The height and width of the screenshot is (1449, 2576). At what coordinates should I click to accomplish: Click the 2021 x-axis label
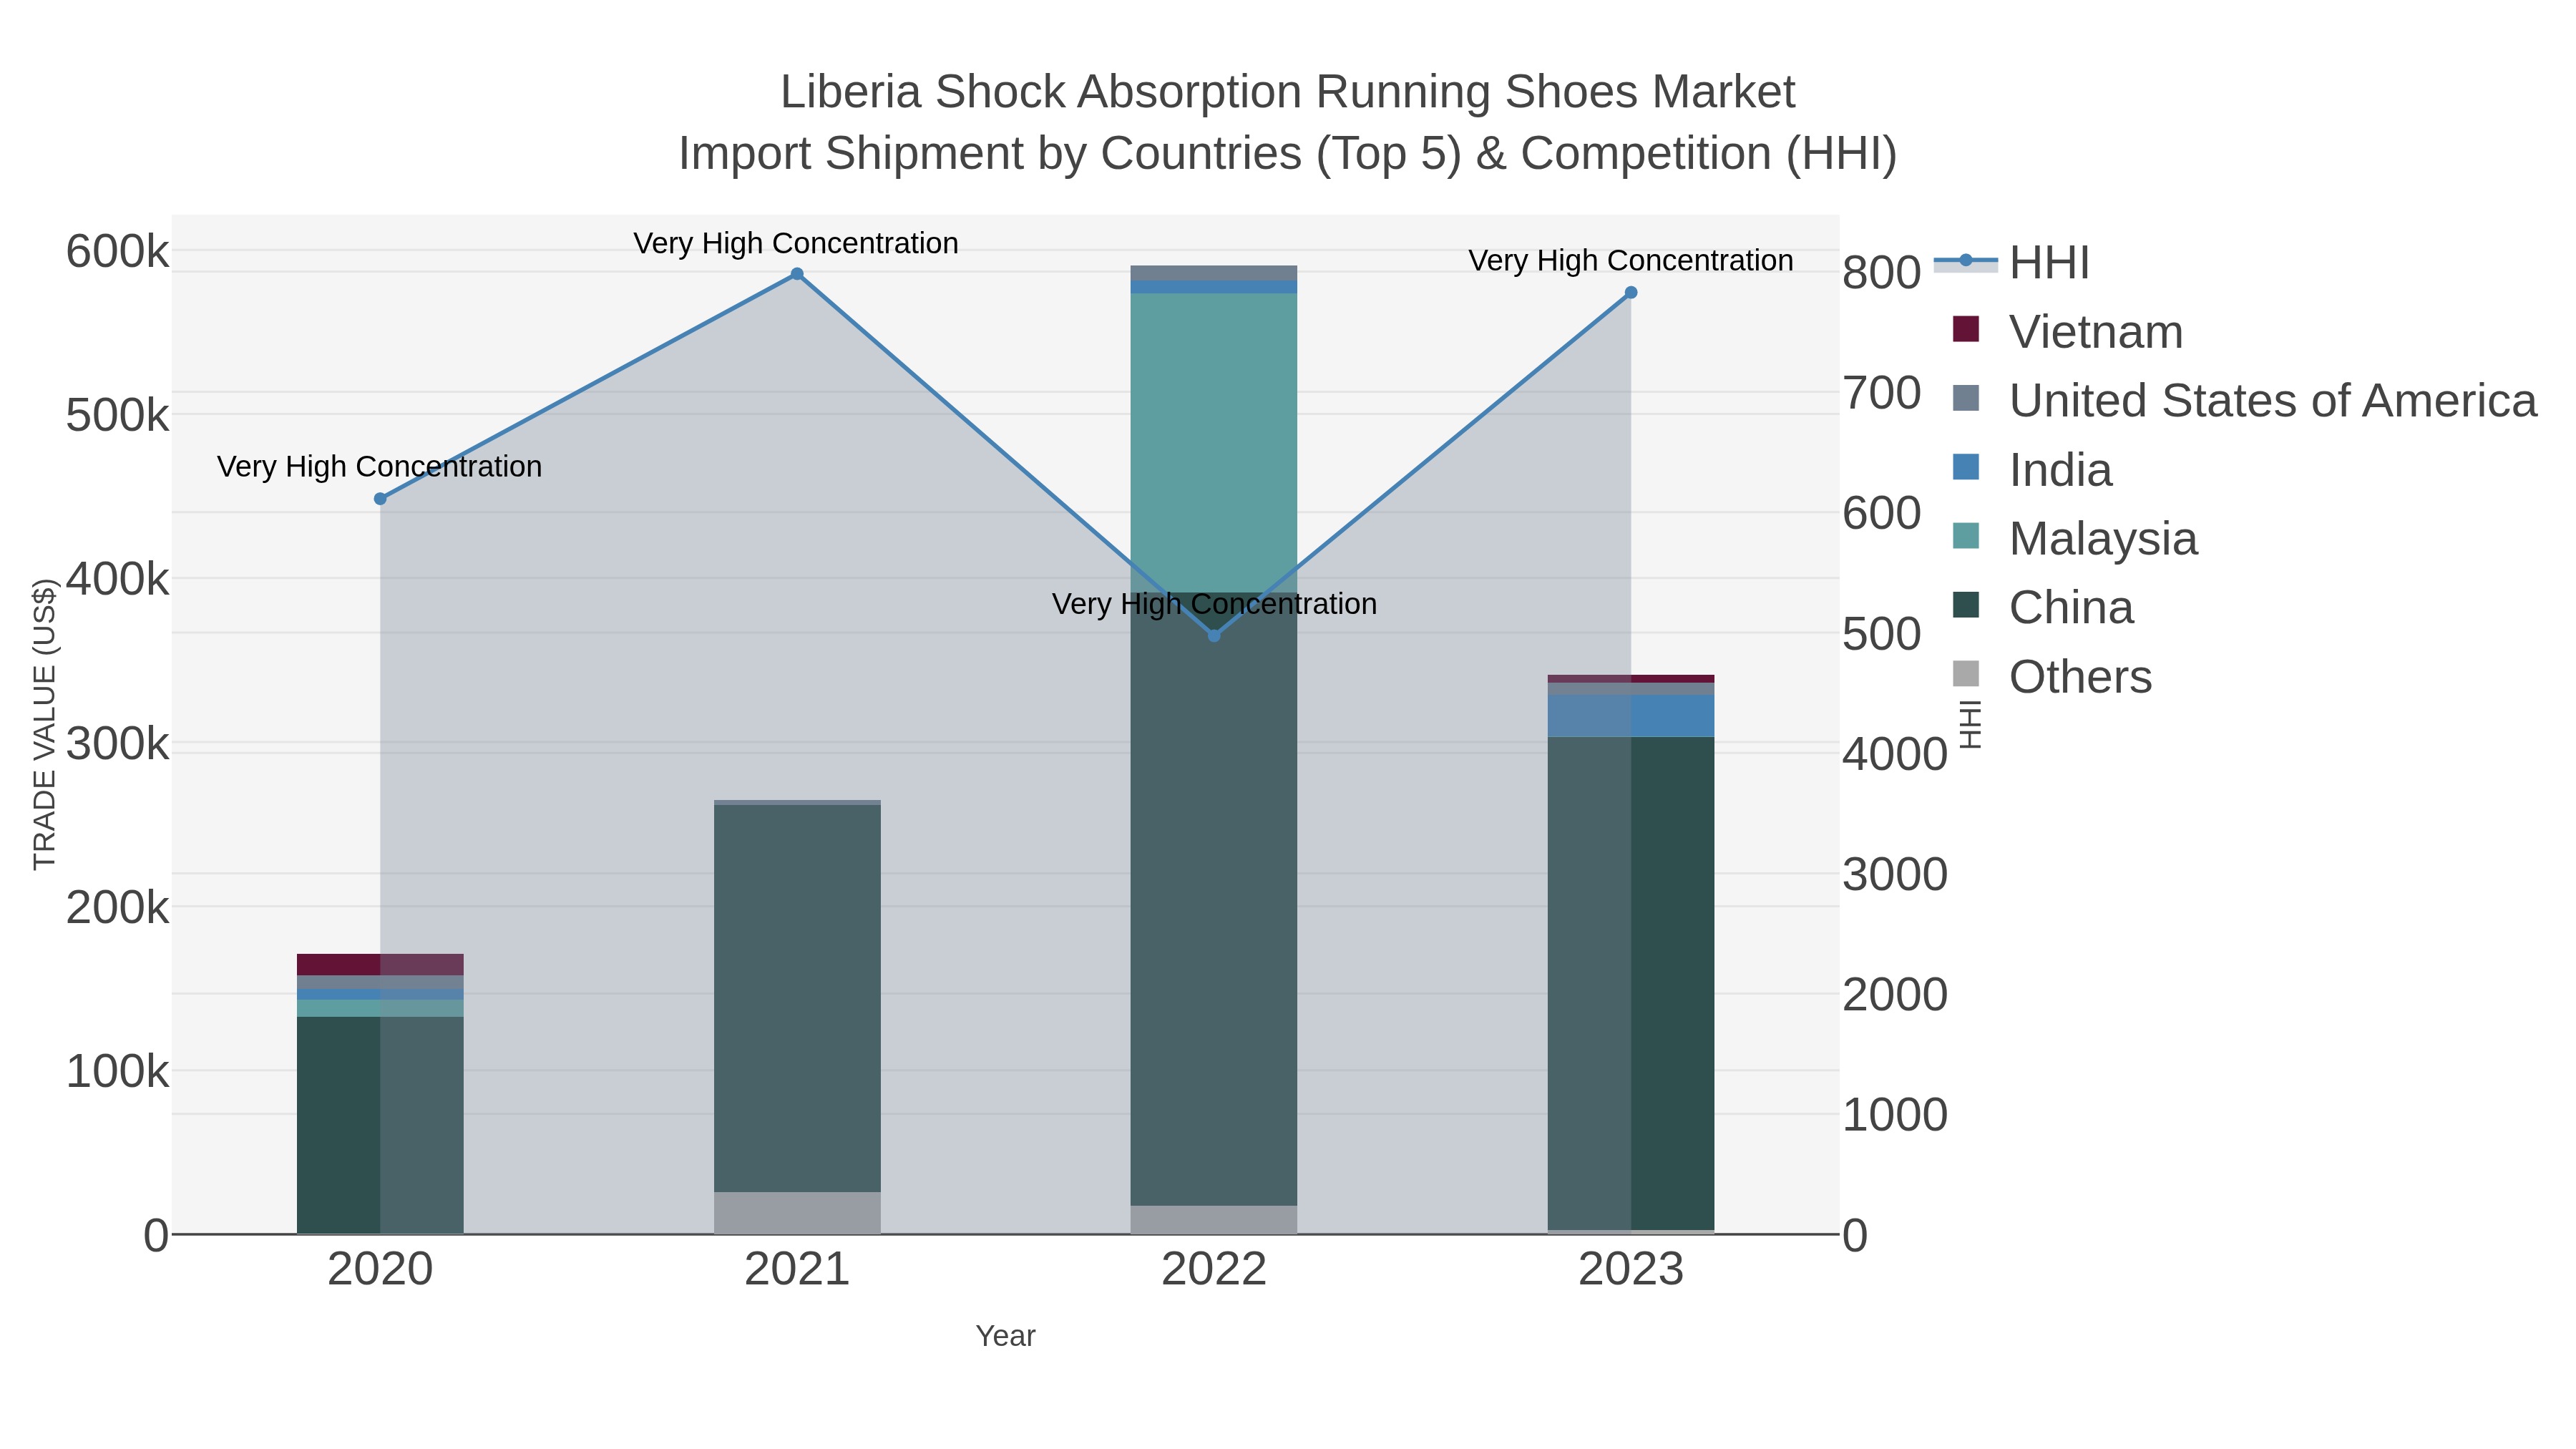(797, 1270)
